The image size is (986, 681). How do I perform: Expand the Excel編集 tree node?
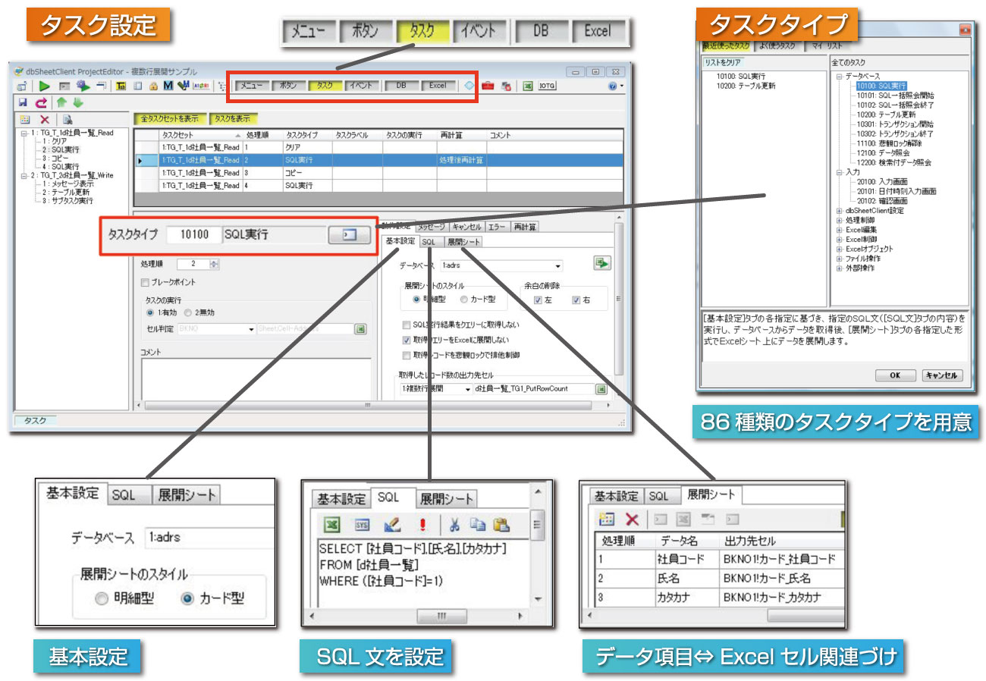click(x=838, y=230)
